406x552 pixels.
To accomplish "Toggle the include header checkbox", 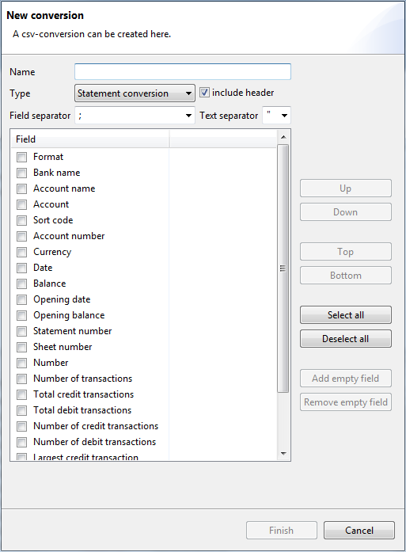I will pyautogui.click(x=204, y=93).
